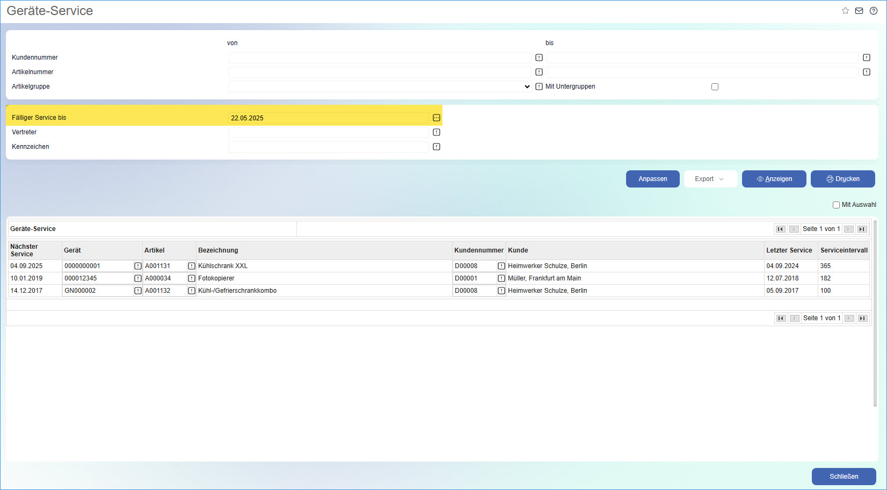Tick the Mit Auswahl checkbox
887x490 pixels.
click(836, 205)
